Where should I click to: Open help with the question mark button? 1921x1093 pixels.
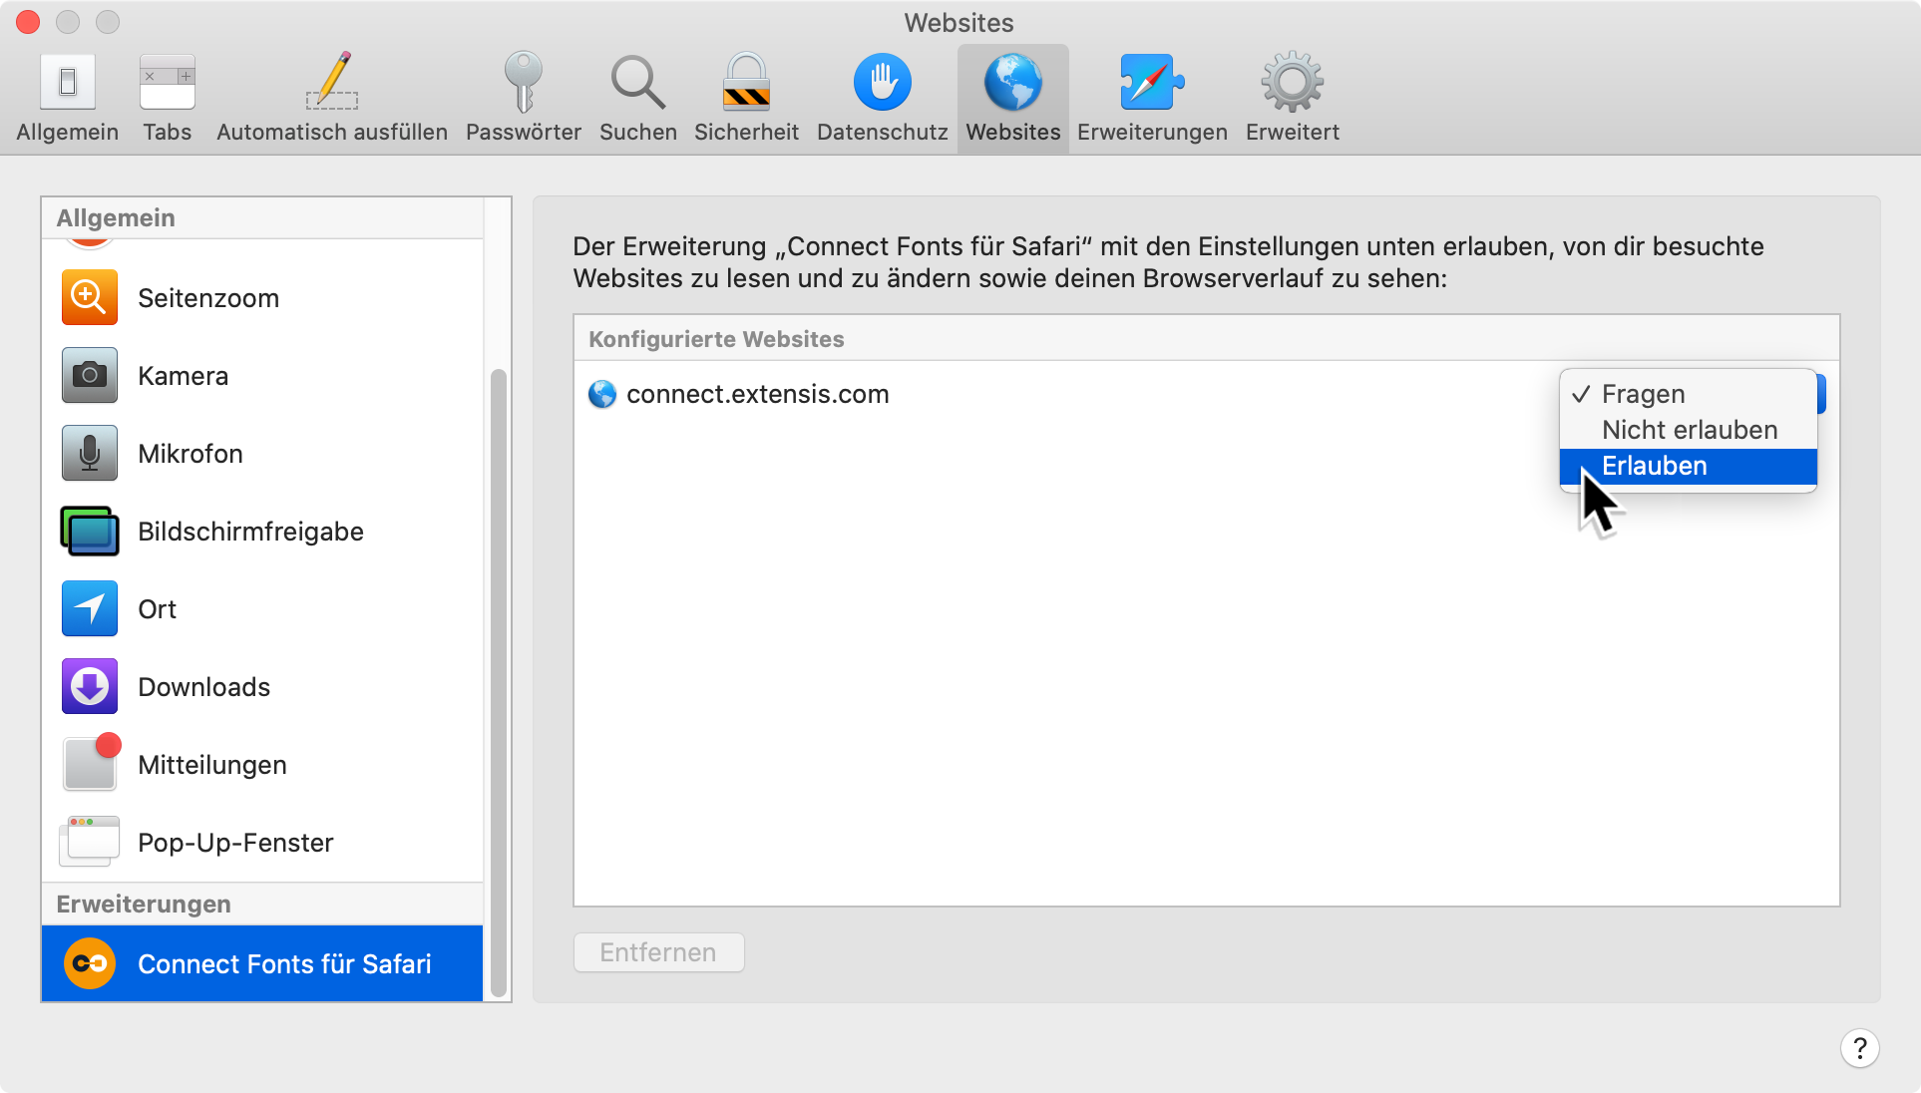(x=1859, y=1048)
